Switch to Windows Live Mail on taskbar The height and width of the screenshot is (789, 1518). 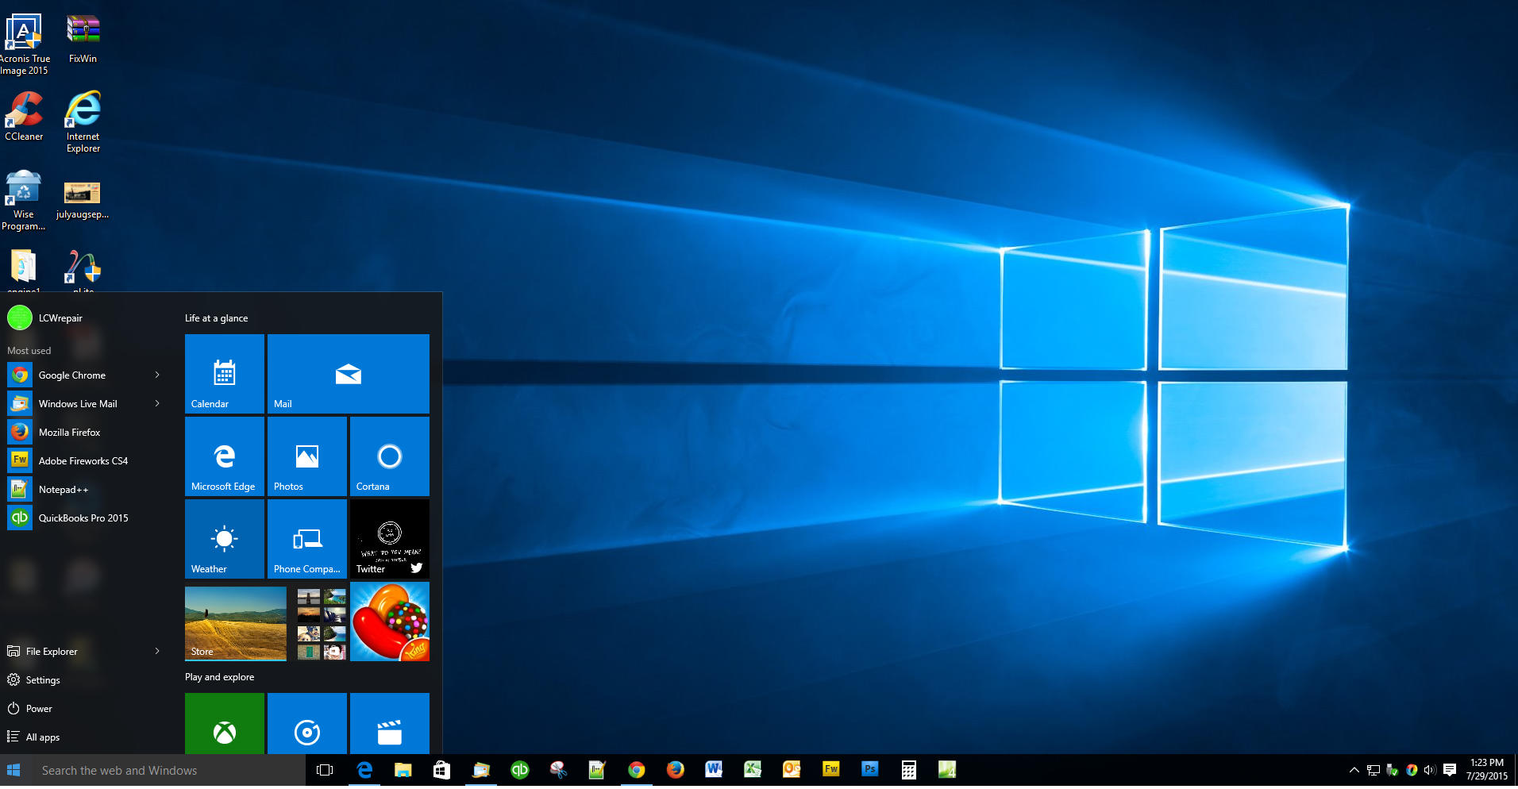[x=481, y=770]
